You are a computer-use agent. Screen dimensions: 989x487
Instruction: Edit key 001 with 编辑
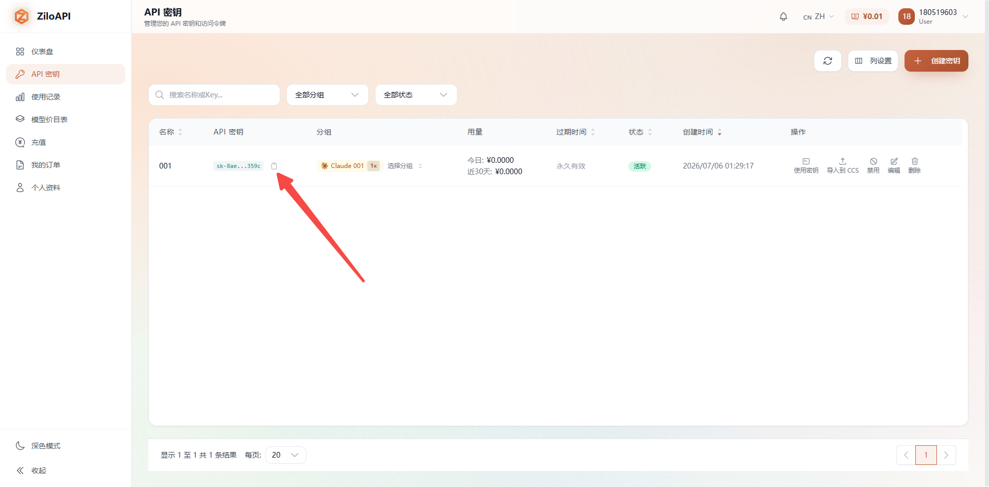click(x=894, y=165)
